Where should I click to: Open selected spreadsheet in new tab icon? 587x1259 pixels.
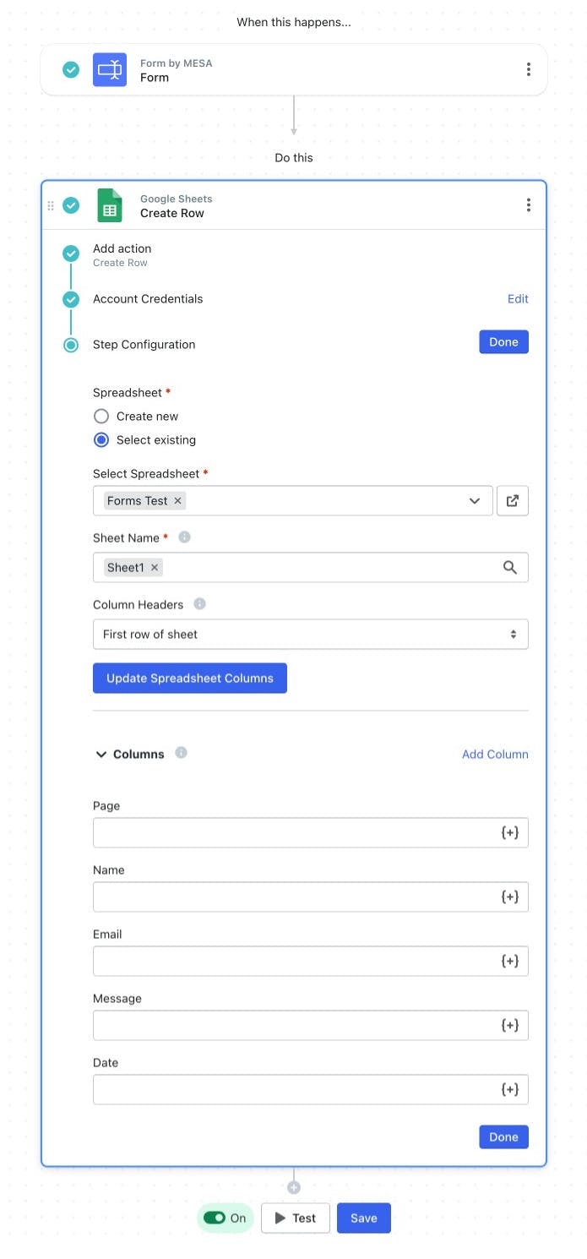513,500
